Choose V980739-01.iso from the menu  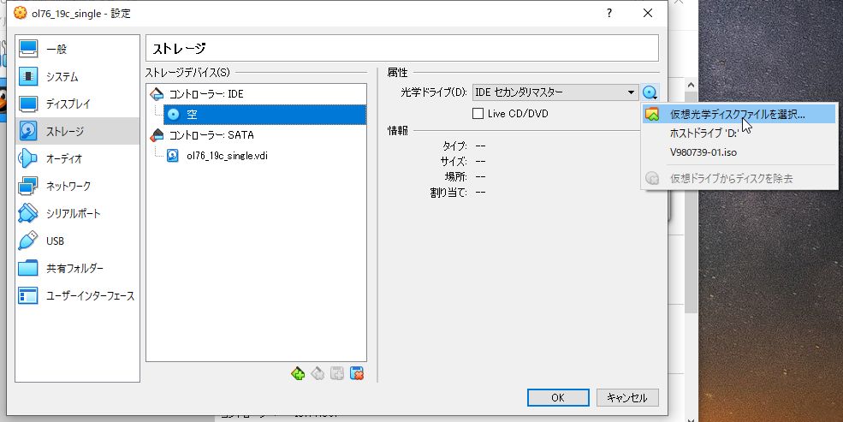tap(739, 152)
